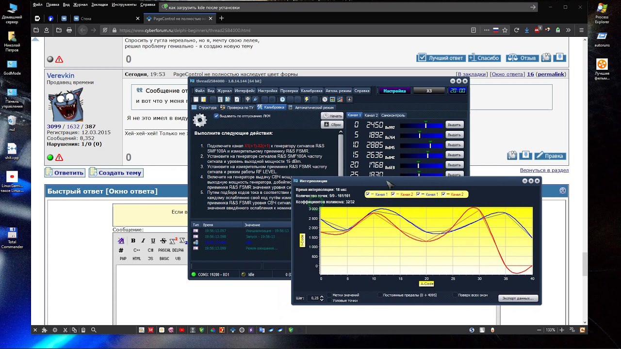The height and width of the screenshot is (349, 621).
Task: Enable Постоянные пределы (0 ÷ 4095) checkbox
Action: [380, 295]
